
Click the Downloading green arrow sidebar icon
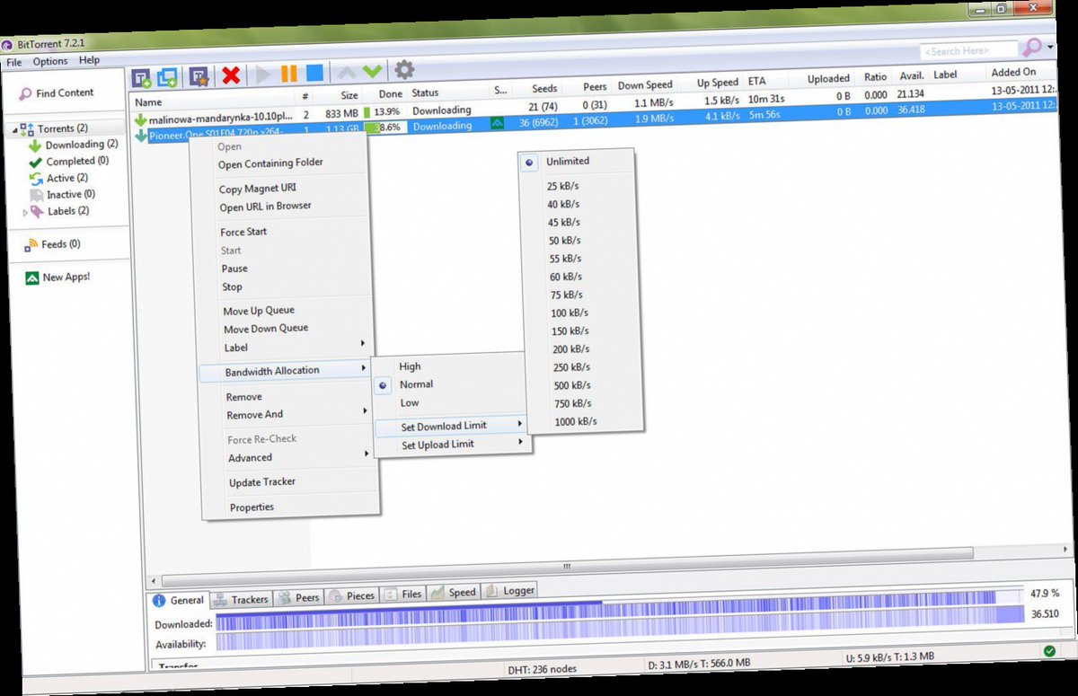pos(35,146)
